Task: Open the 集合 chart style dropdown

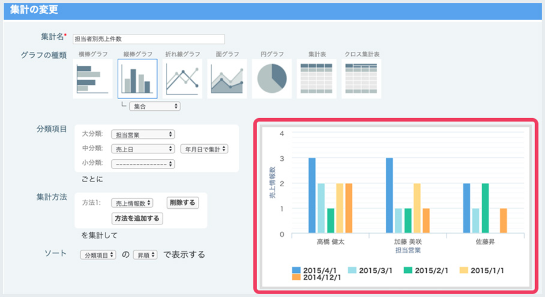Action: [x=155, y=106]
